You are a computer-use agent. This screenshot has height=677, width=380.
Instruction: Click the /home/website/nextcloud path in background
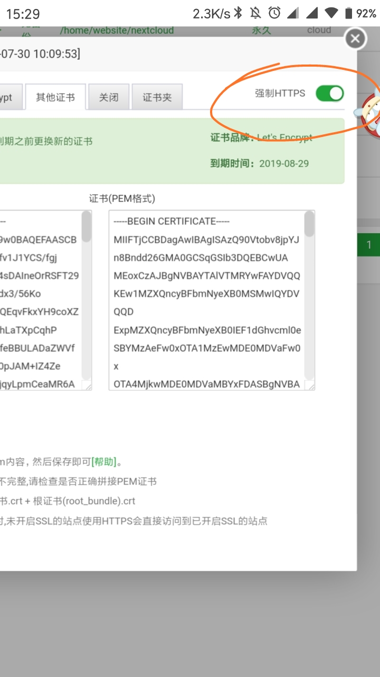click(x=117, y=30)
